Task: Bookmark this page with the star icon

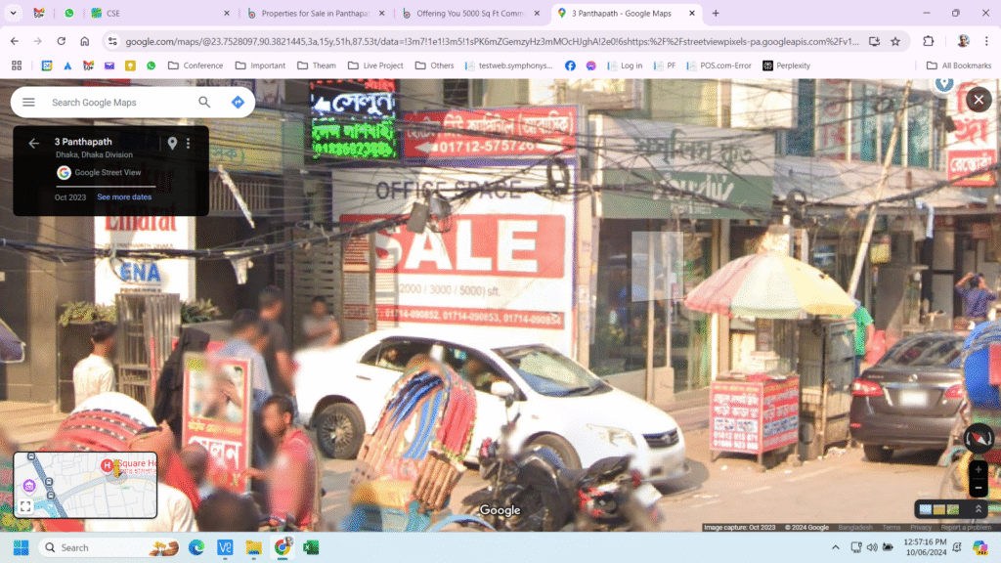Action: 895,41
